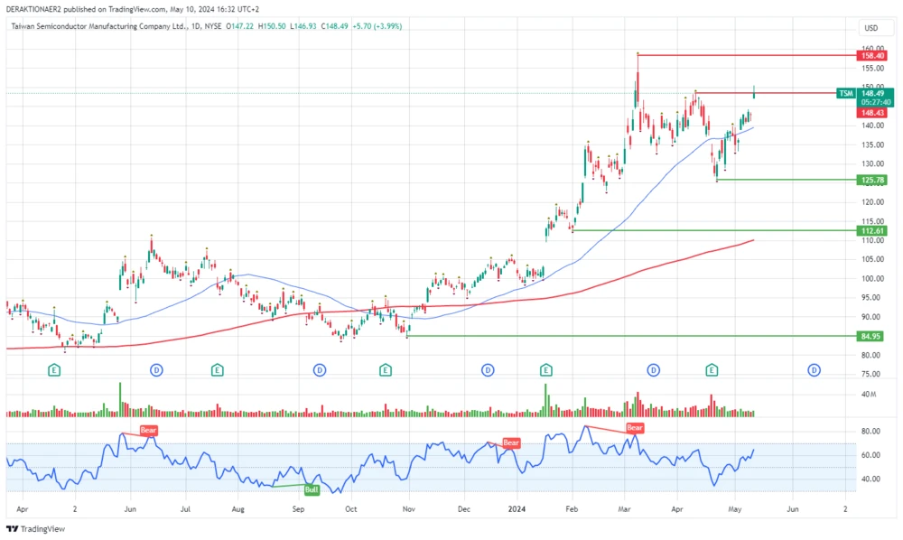Click the earnings E badge above April

pos(54,370)
